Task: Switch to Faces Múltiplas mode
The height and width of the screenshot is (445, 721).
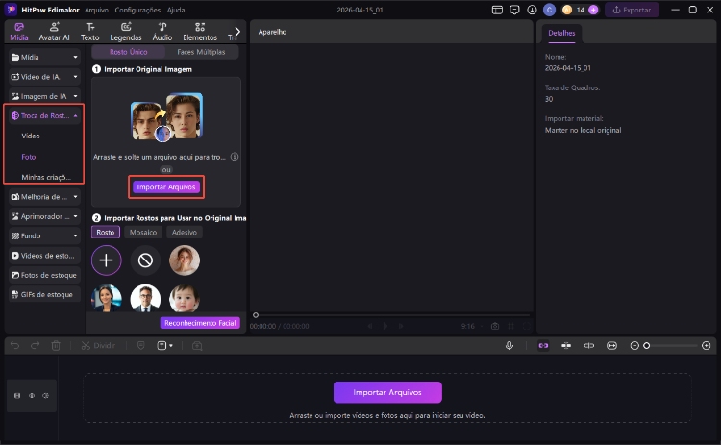Action: 201,52
